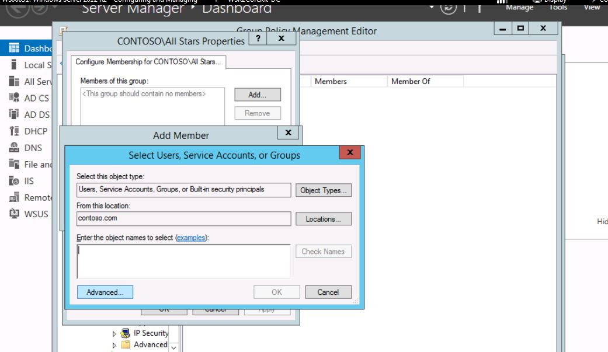The height and width of the screenshot is (352, 608).
Task: Close the Select Users, Service Accounts, or Groups dialog
Action: [x=350, y=152]
